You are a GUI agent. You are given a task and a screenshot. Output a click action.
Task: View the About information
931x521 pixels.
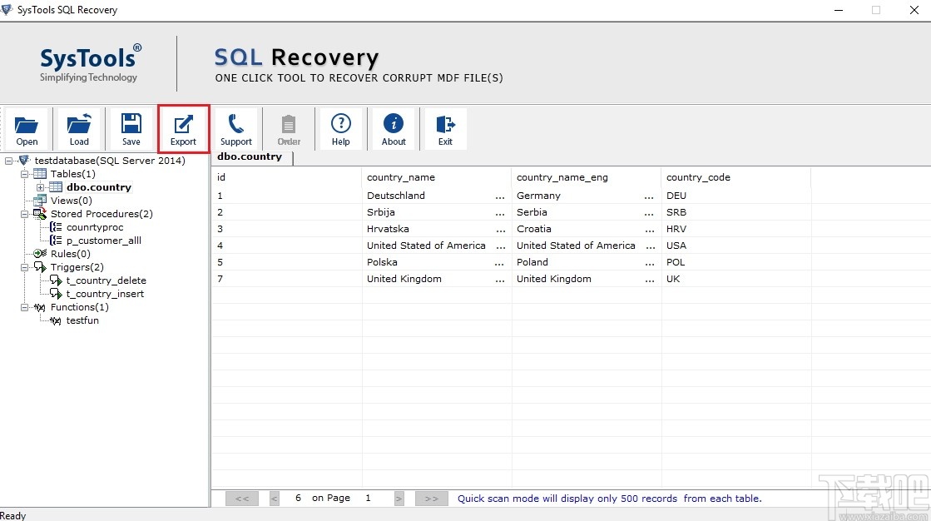pos(393,129)
